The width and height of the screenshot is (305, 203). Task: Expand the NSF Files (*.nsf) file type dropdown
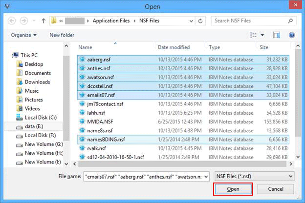point(254,176)
